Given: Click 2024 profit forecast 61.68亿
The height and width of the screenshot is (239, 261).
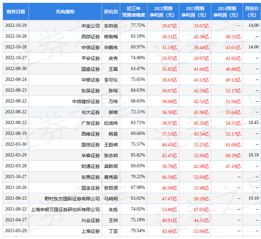Looking at the screenshot, I should (x=233, y=145).
